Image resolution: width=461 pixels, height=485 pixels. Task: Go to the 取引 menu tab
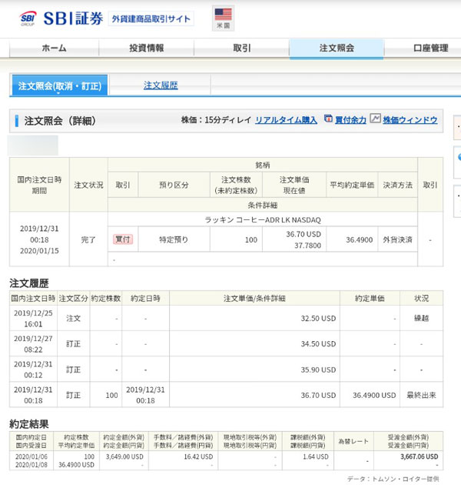tap(242, 48)
